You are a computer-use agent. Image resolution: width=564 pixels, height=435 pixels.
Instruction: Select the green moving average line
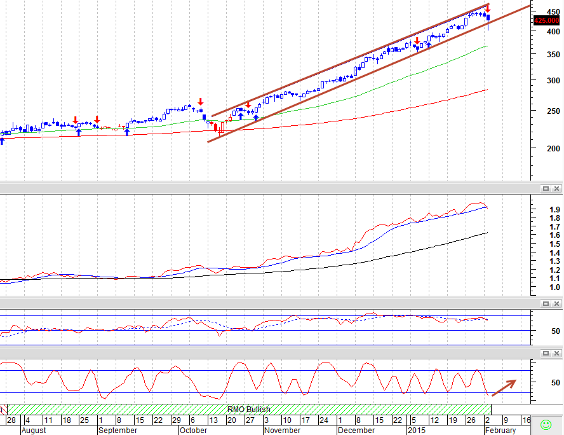pos(396,80)
